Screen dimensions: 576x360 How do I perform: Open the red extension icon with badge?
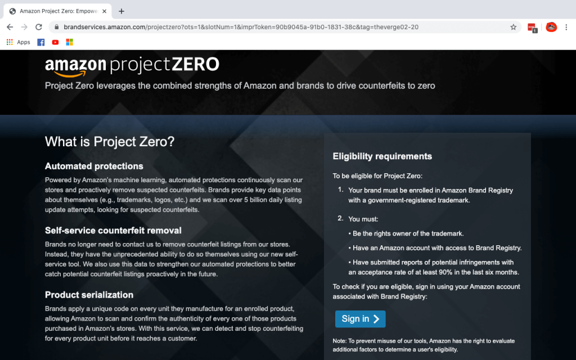[x=532, y=28]
